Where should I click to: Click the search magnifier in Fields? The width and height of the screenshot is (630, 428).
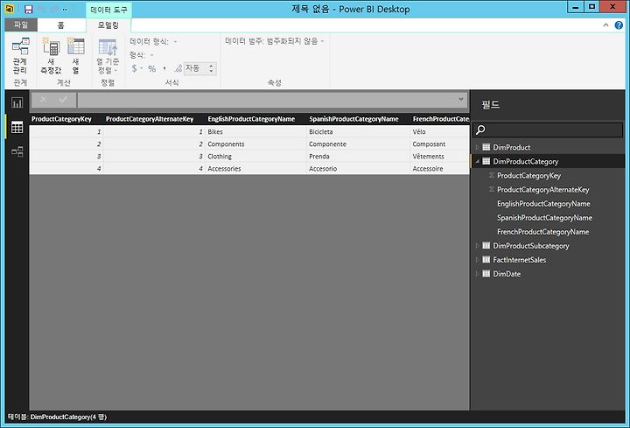point(480,130)
